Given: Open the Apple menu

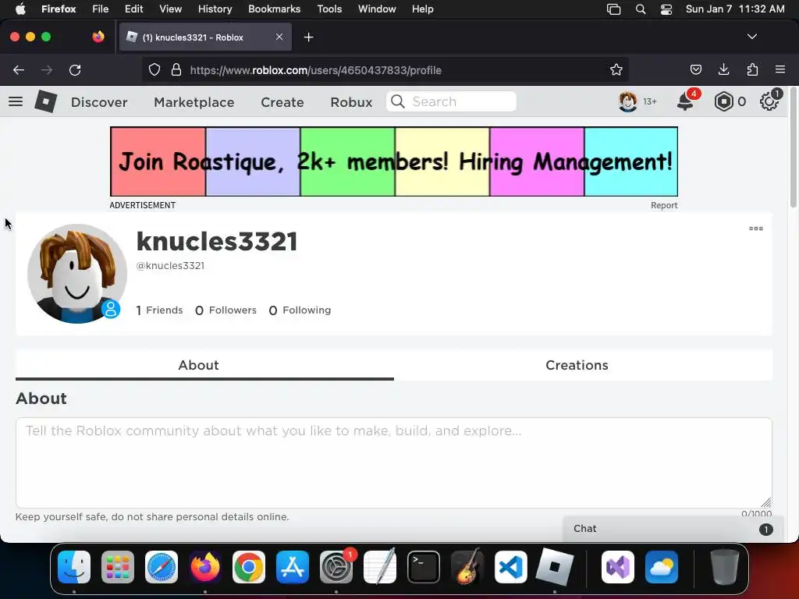Looking at the screenshot, I should click(20, 9).
